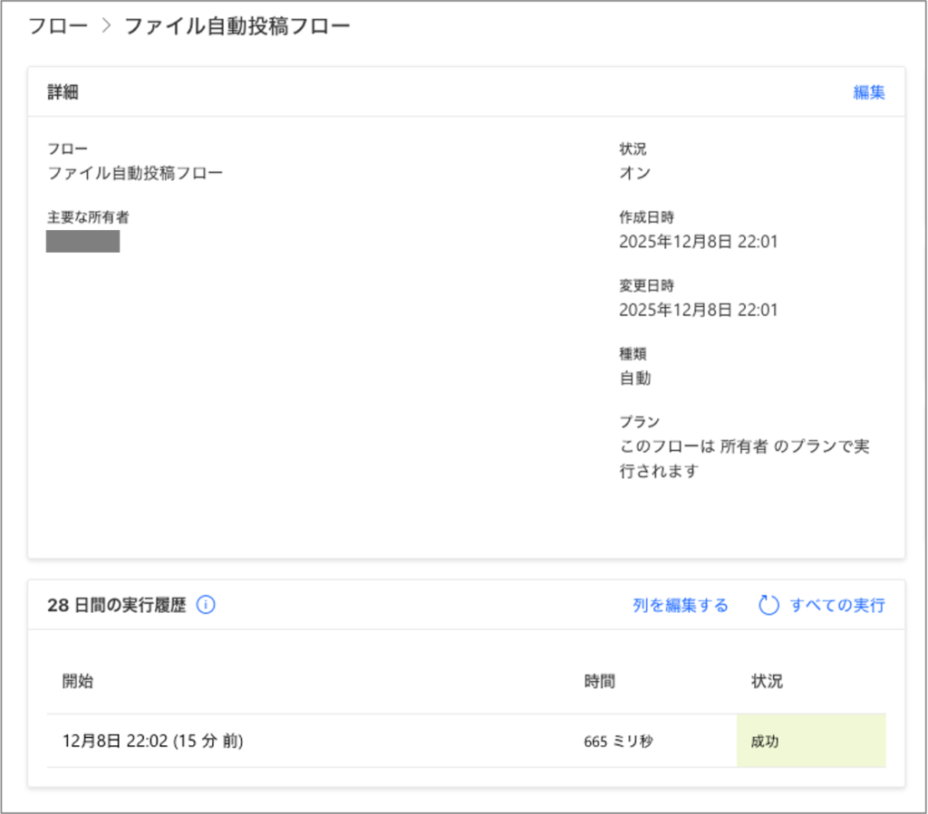Click the info icon beside 28 日間の実行履歴
The image size is (928, 814).
coord(206,605)
